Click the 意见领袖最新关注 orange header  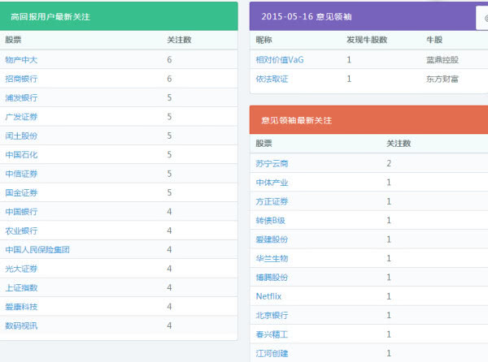coord(296,120)
